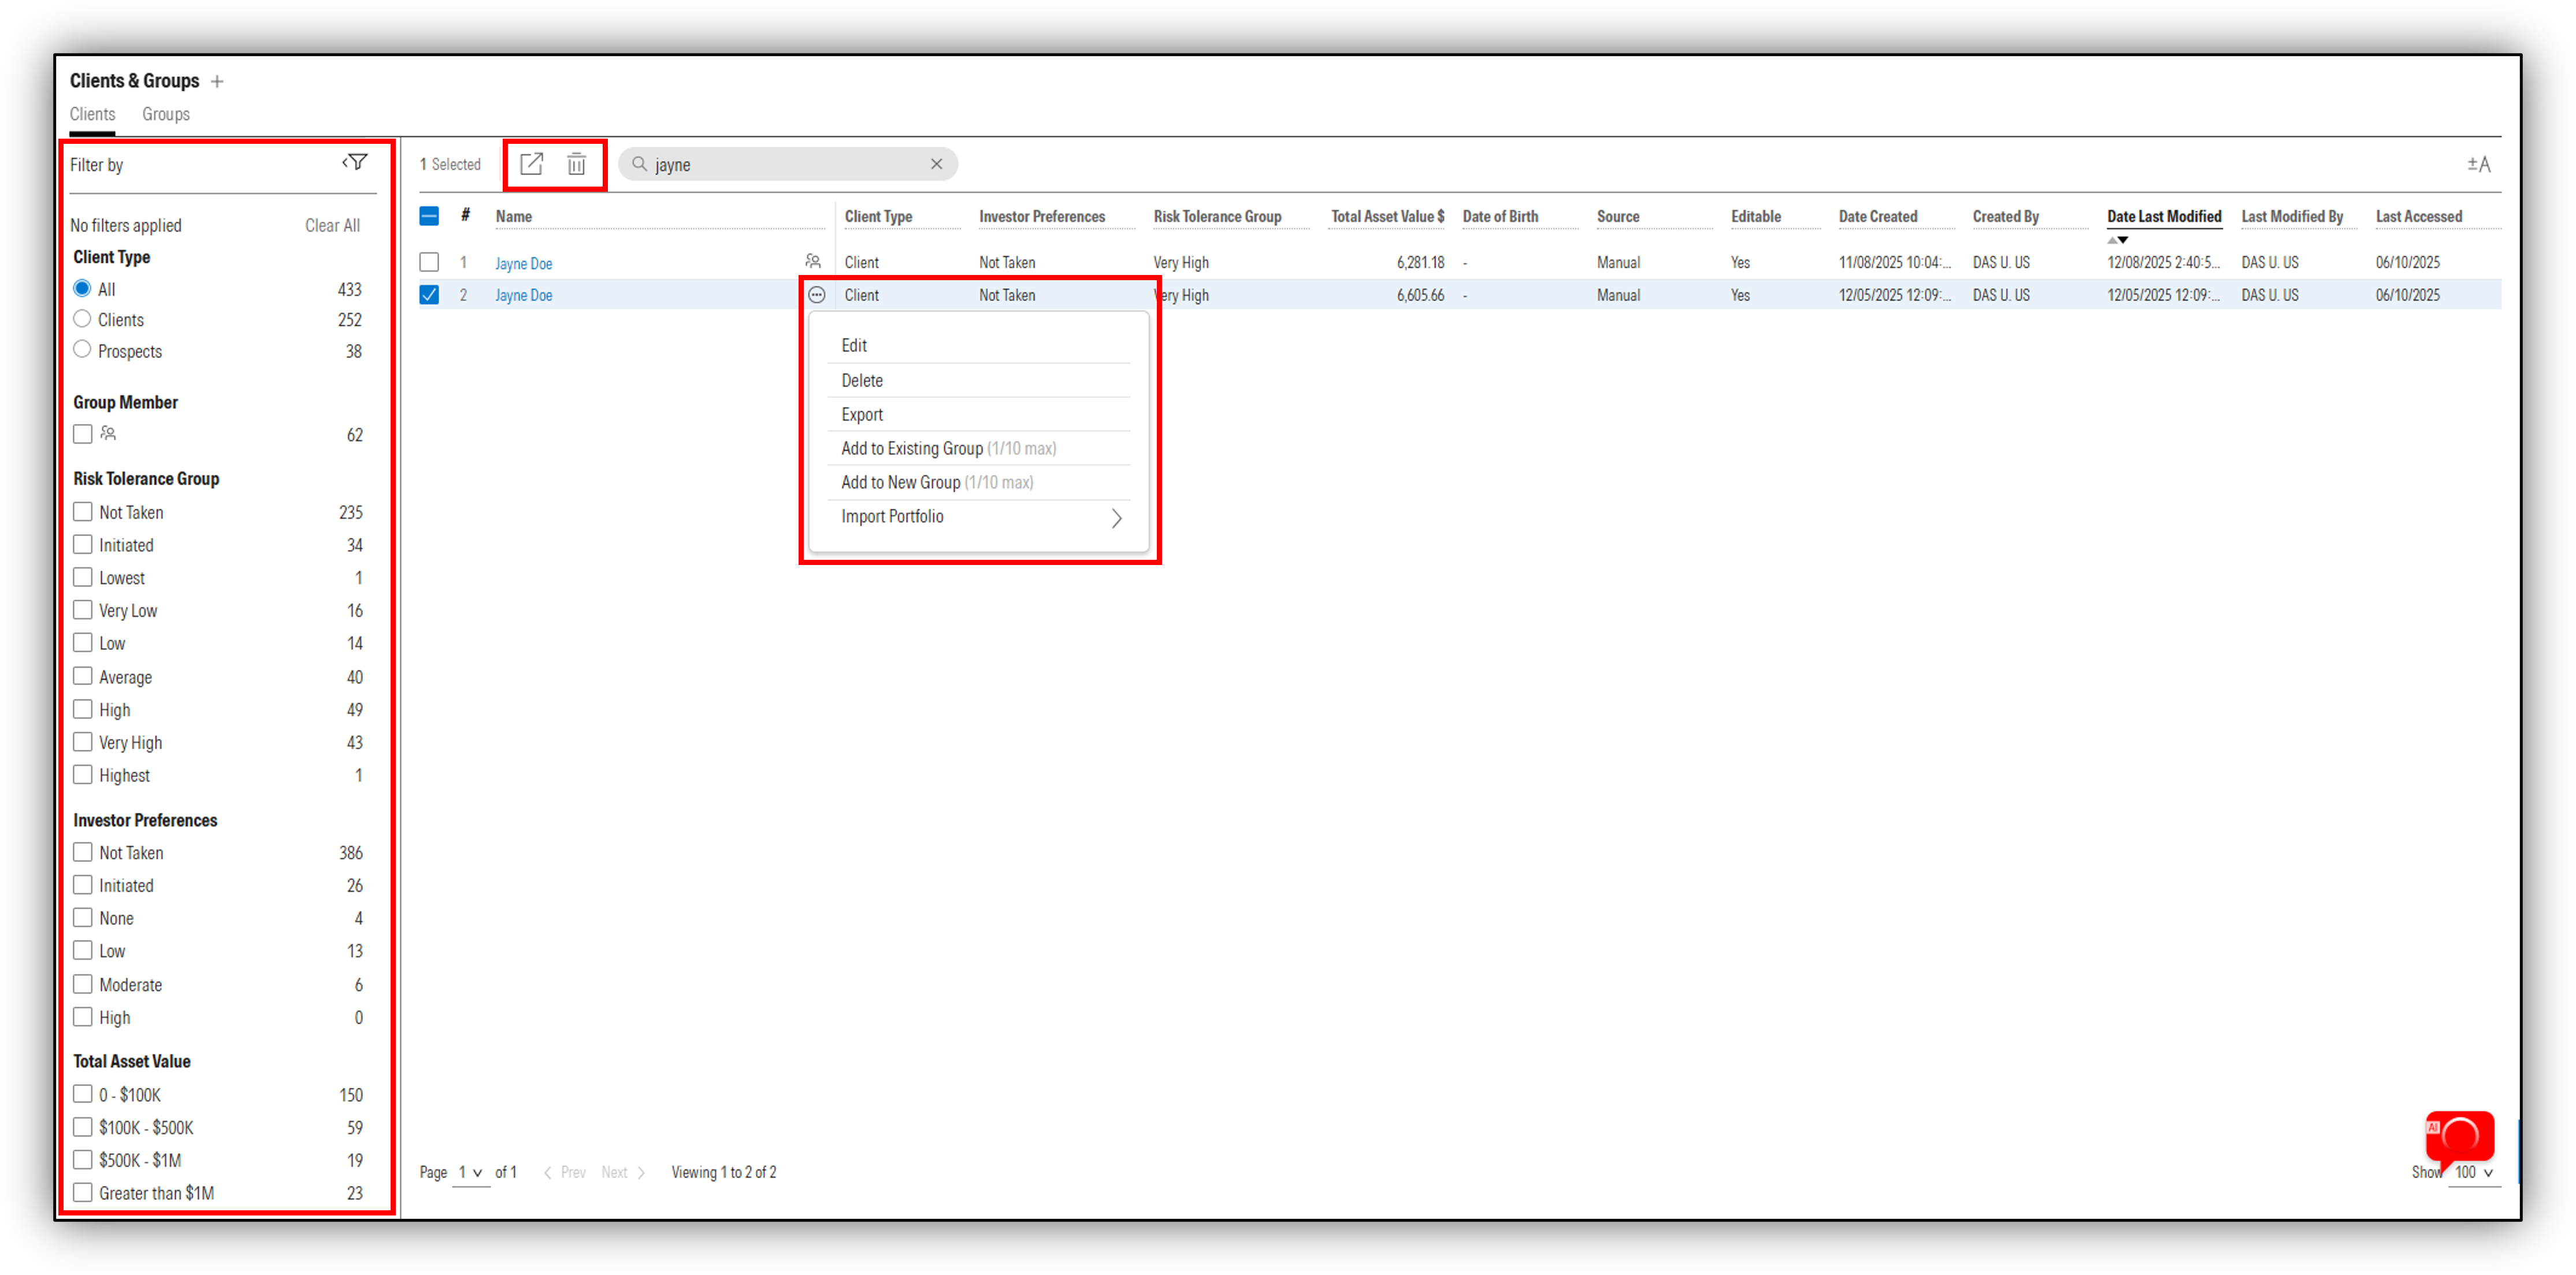Image resolution: width=2576 pixels, height=1275 pixels.
Task: Choose Edit from the context menu
Action: pos(854,345)
